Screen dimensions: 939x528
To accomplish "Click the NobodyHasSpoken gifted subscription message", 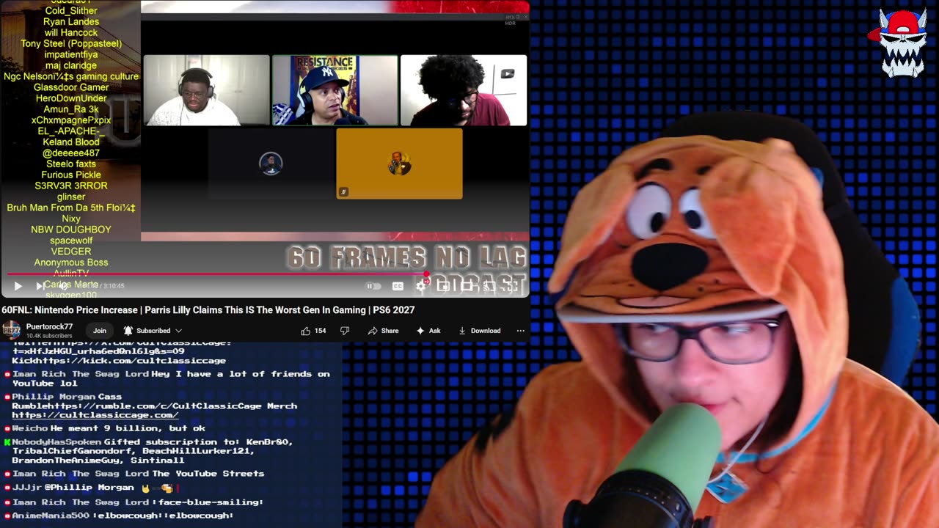I will (149, 451).
